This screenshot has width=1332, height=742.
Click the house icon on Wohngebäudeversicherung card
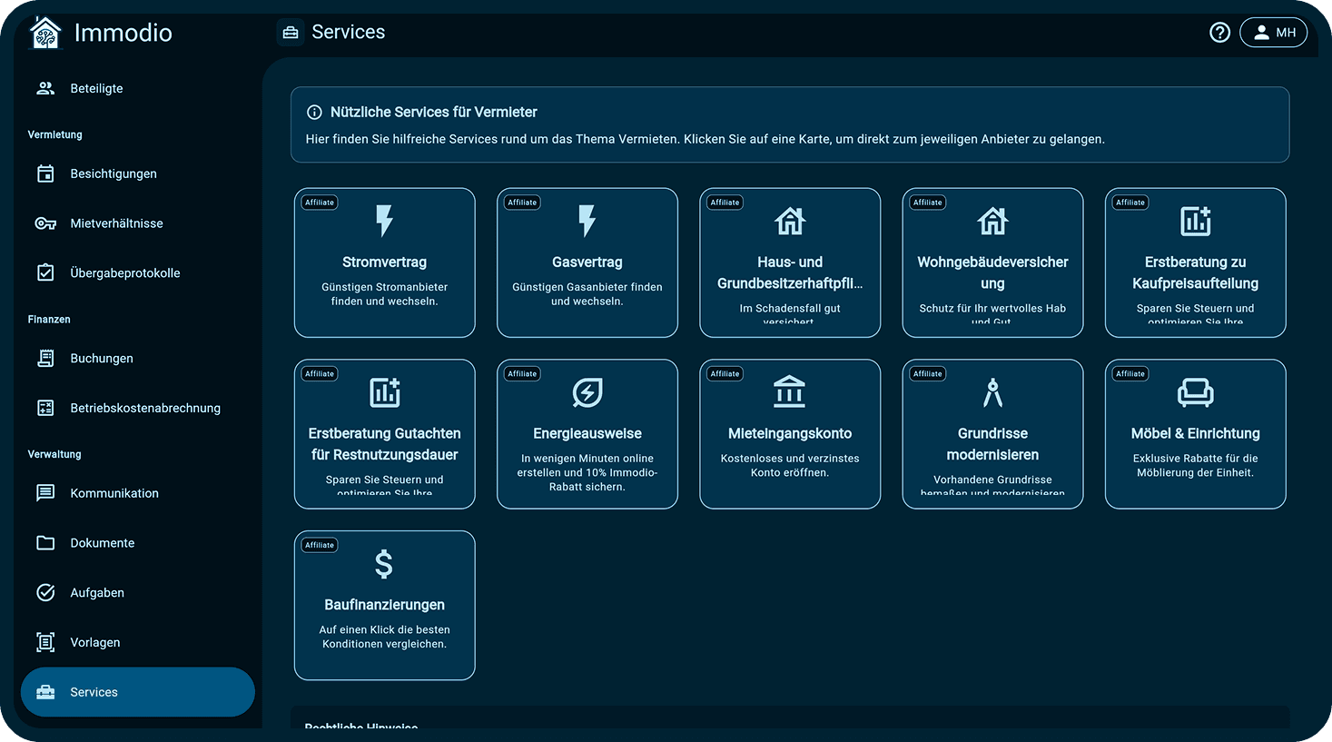(992, 221)
